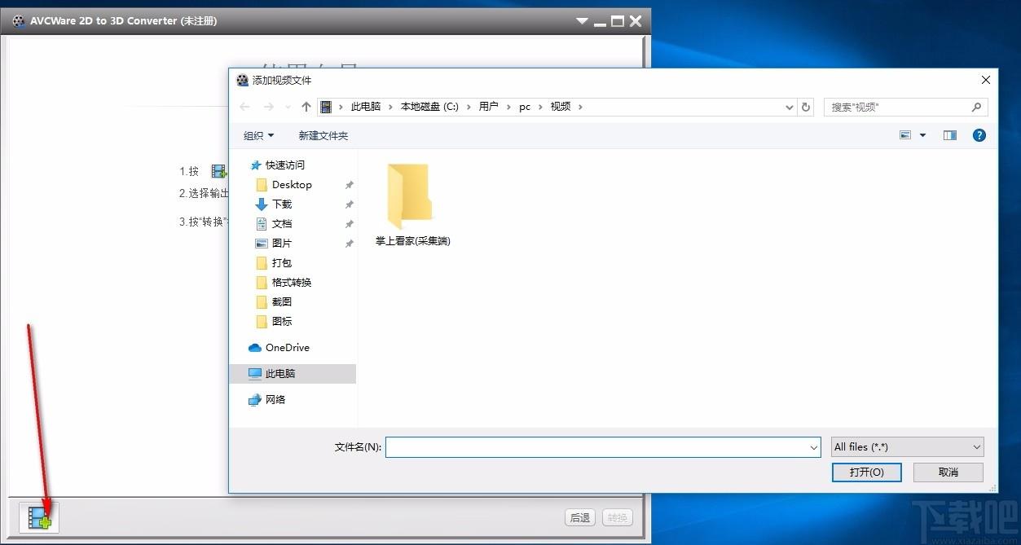Image resolution: width=1021 pixels, height=545 pixels.
Task: Change the view mode icon
Action: click(905, 135)
